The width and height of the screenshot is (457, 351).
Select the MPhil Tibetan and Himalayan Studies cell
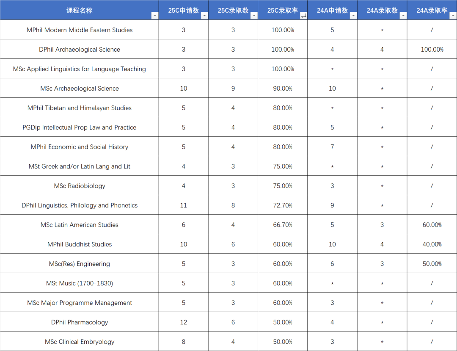[x=80, y=108]
